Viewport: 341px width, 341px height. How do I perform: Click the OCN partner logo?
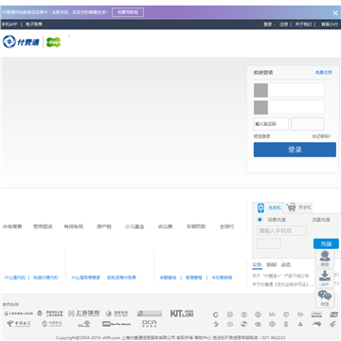[149, 324]
